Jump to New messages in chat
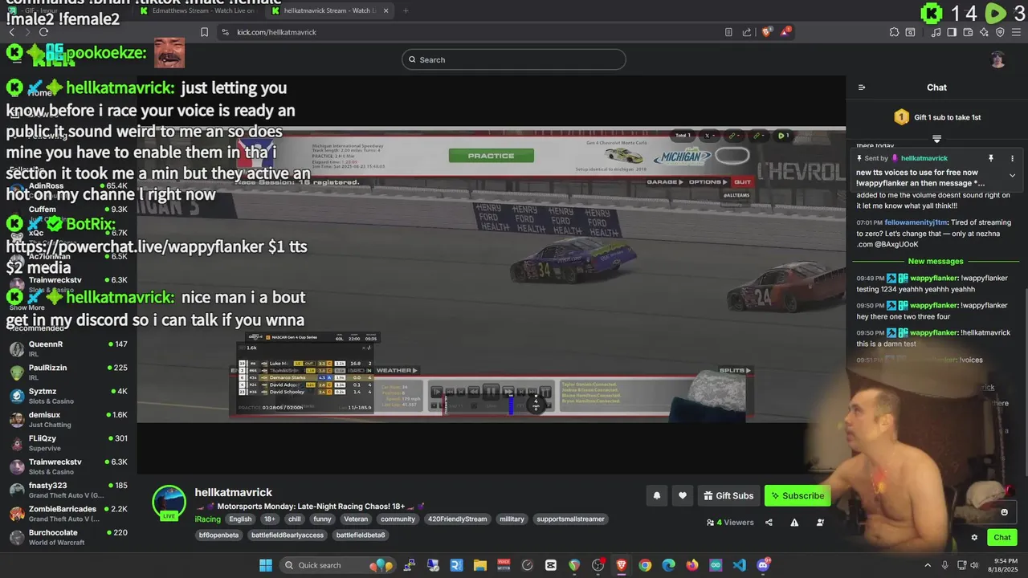Viewport: 1028px width, 578px height. pos(936,261)
